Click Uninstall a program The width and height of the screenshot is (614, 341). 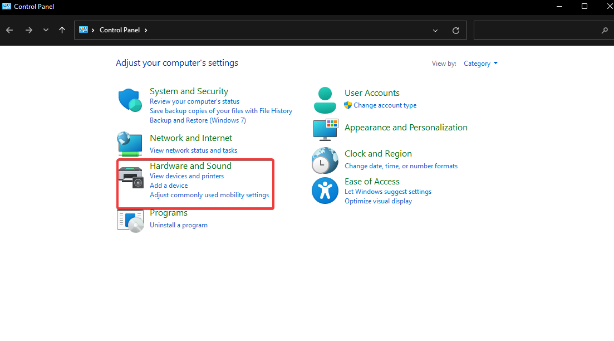click(179, 225)
